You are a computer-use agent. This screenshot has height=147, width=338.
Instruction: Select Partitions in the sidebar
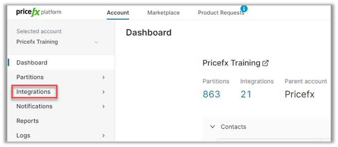pos(30,77)
